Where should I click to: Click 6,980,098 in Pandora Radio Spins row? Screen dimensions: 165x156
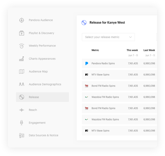tap(149, 63)
